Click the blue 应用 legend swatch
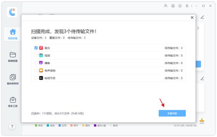The image size is (217, 137). coord(60,126)
